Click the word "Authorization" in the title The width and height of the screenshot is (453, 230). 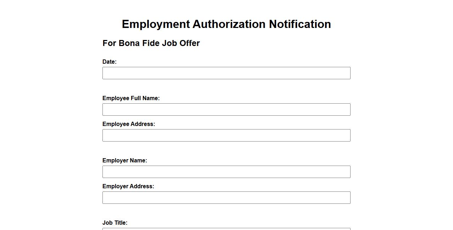(x=229, y=24)
